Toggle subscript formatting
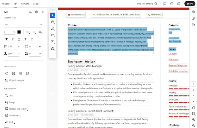 pos(32,39)
